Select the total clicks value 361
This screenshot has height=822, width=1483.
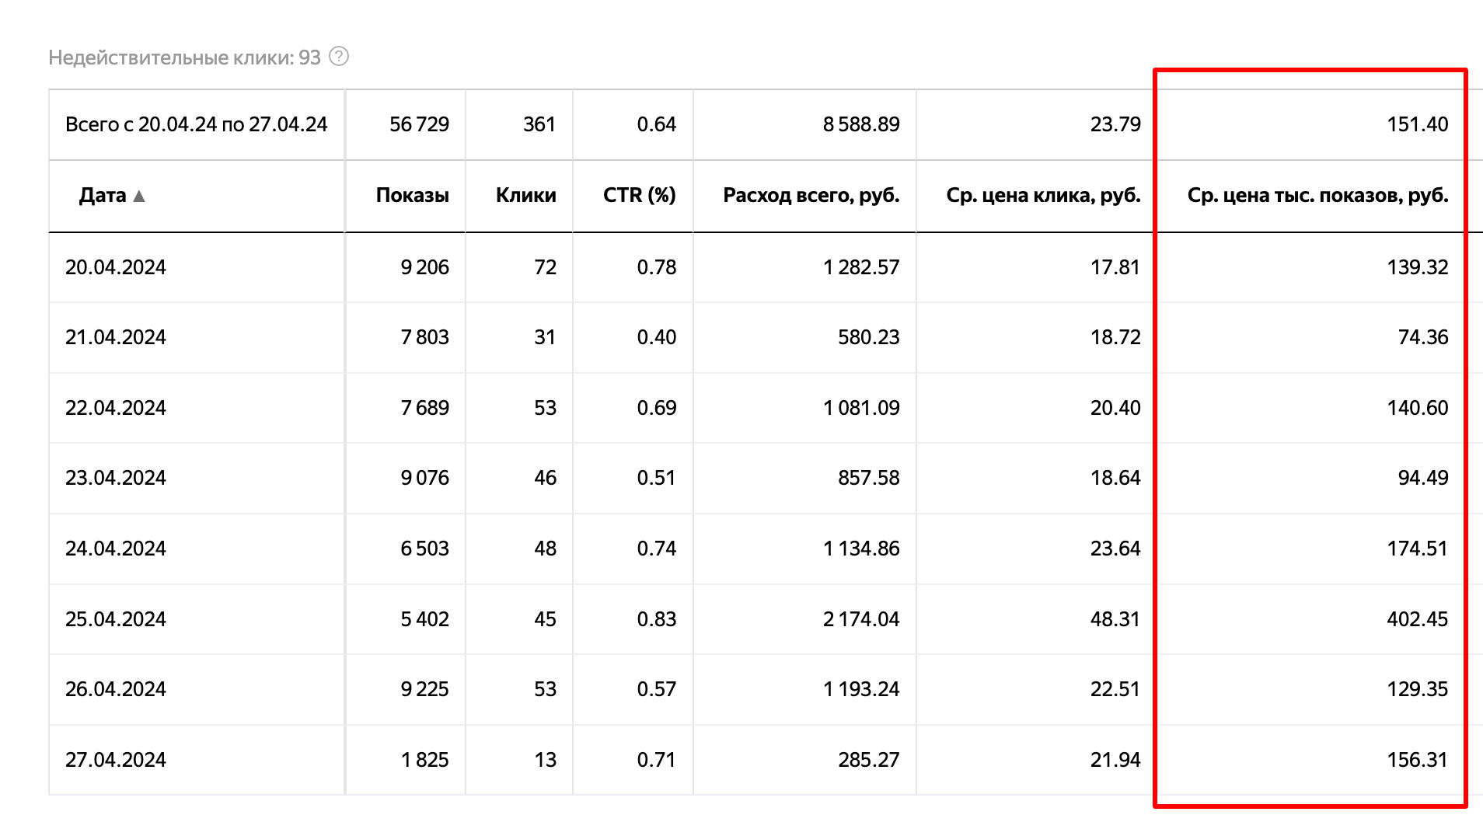pos(539,124)
